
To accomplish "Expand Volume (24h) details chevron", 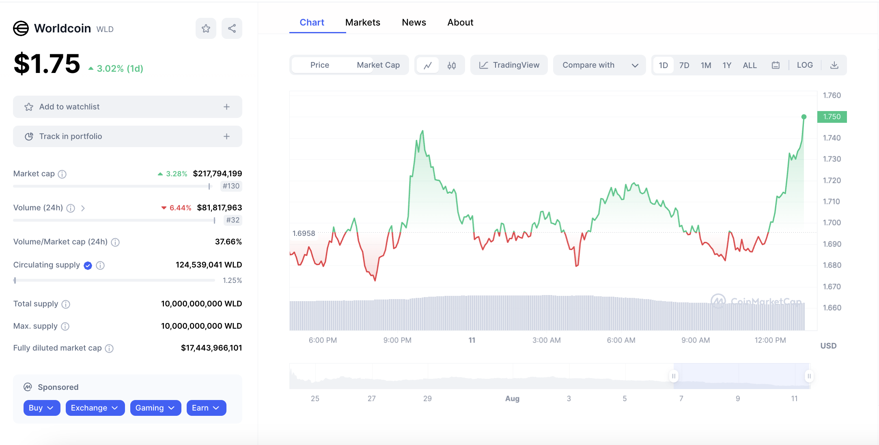I will click(83, 208).
